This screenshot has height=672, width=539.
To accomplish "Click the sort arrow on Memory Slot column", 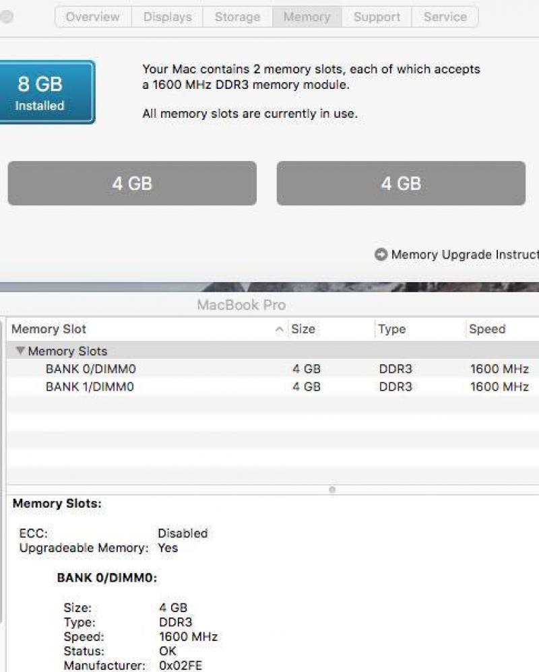I will (x=279, y=329).
